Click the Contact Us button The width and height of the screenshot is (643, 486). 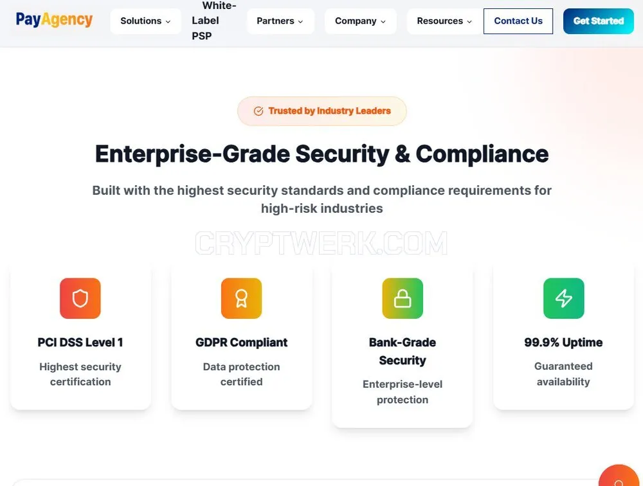[x=518, y=21]
